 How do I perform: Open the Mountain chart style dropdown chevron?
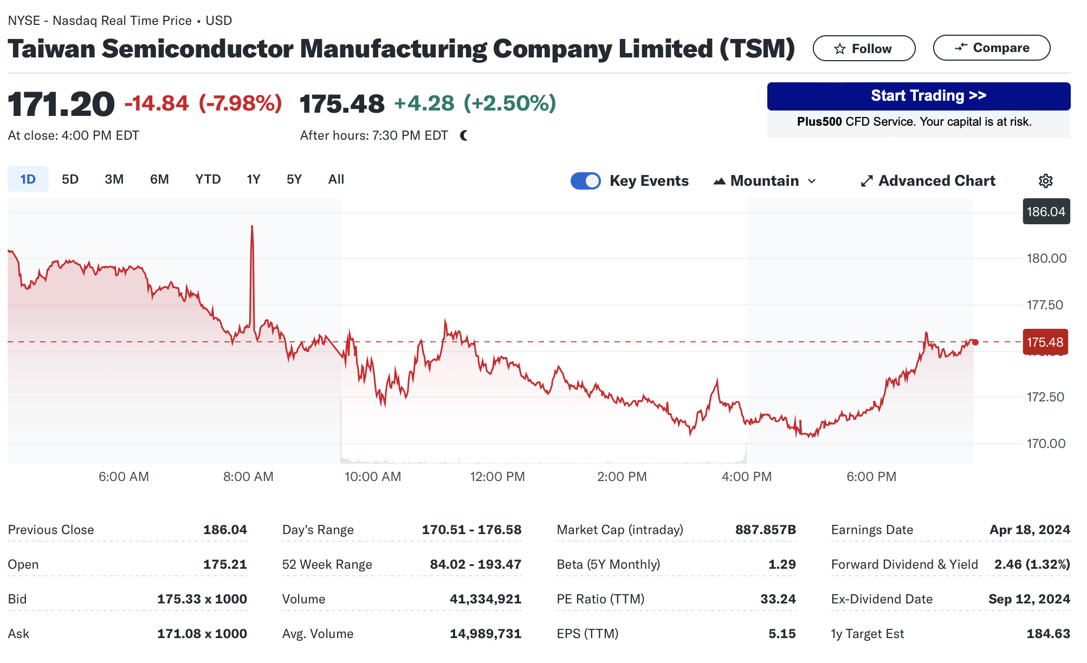[x=812, y=181]
